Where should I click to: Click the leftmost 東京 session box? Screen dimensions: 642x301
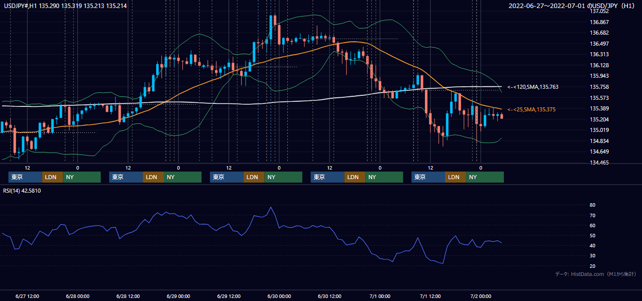[x=25, y=177]
